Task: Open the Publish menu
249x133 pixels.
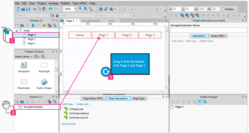Action: pos(65,3)
